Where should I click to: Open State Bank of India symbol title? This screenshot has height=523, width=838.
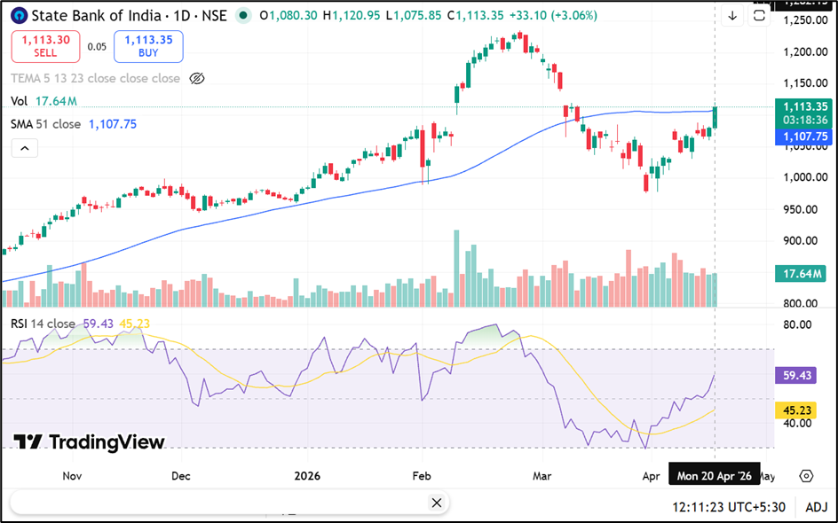[98, 16]
